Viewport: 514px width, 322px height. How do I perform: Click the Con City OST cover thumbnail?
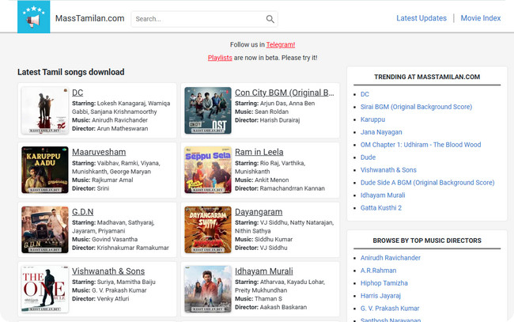[208, 111]
